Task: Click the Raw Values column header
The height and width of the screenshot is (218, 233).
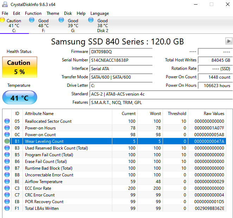Action: click(x=207, y=114)
